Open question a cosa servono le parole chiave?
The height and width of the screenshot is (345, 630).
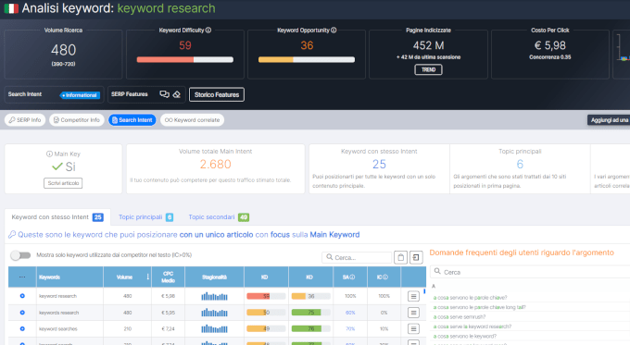click(x=470, y=298)
